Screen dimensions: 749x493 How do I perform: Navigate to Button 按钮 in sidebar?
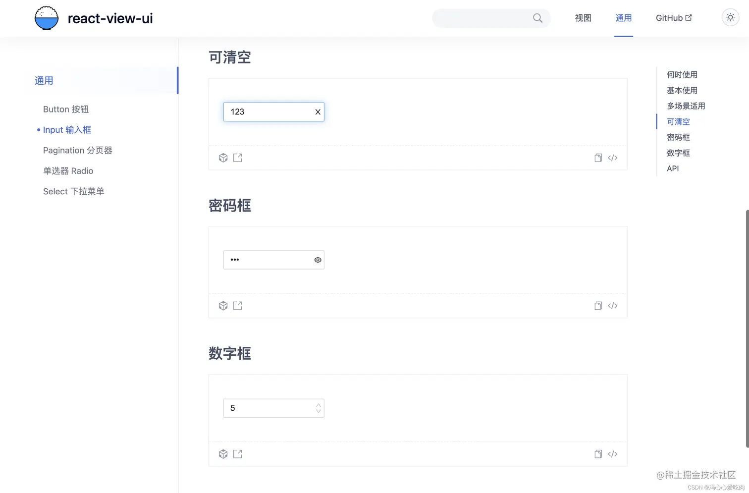click(x=65, y=109)
